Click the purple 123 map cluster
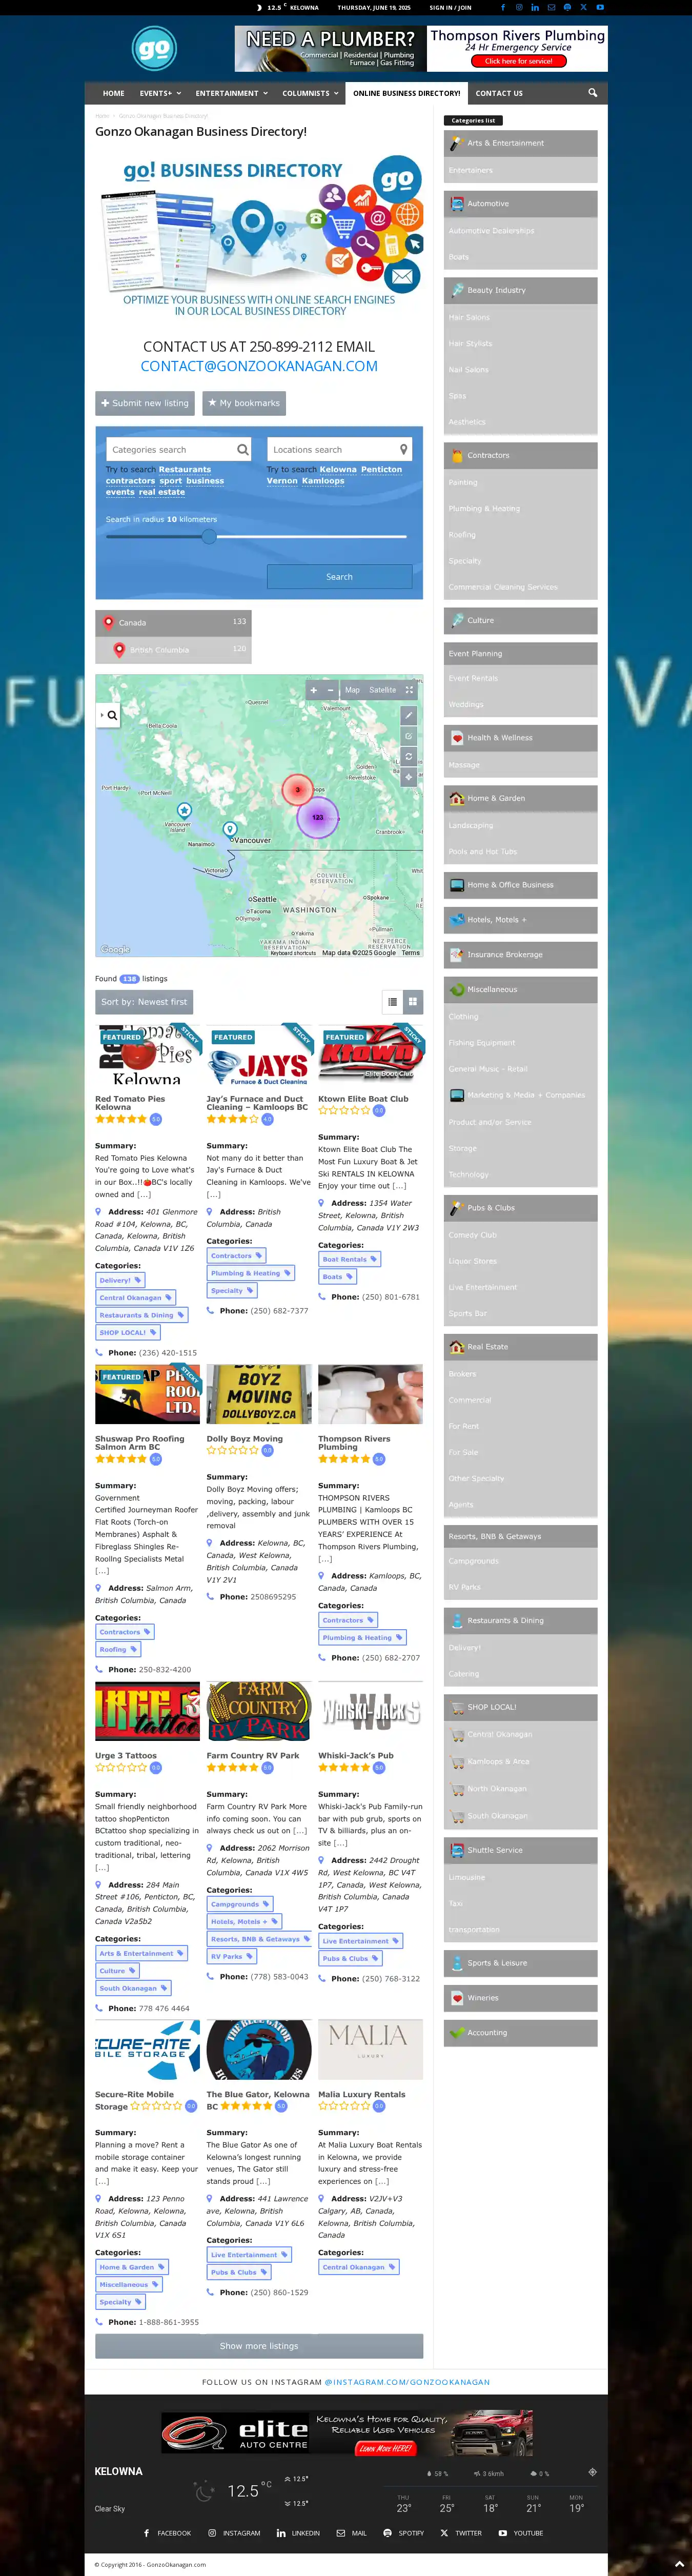Screen dimensions: 692x2576 (317, 817)
